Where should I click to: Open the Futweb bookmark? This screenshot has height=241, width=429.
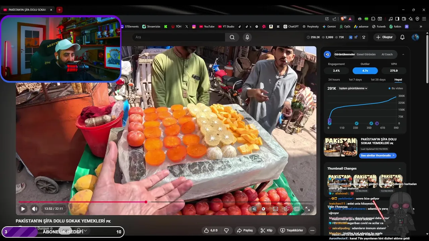pyautogui.click(x=379, y=26)
